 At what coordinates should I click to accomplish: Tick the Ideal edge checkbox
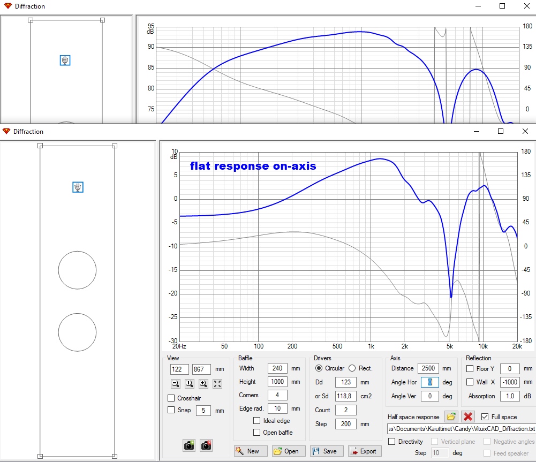tap(256, 421)
